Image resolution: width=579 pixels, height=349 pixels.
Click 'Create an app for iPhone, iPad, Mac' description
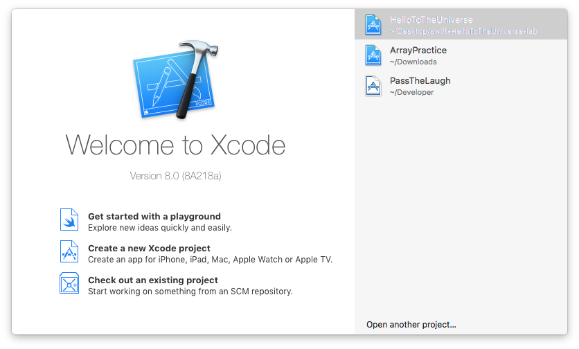(x=210, y=259)
